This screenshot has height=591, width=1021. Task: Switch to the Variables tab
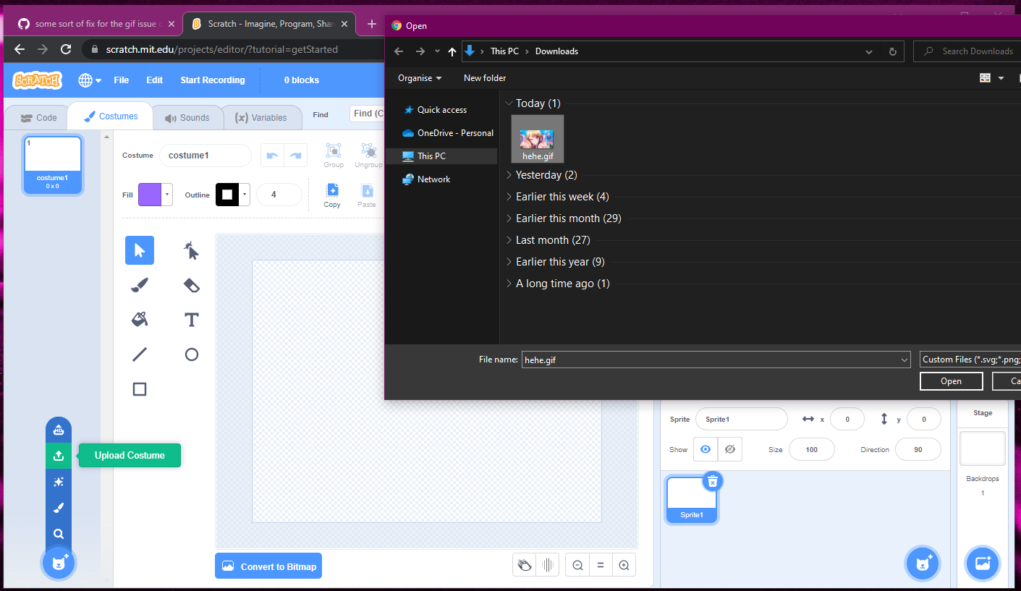pos(261,117)
